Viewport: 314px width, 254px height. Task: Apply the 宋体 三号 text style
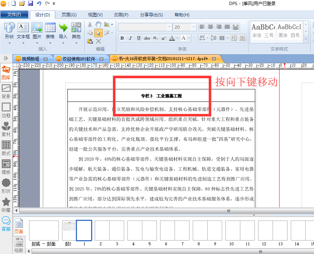pyautogui.click(x=263, y=31)
